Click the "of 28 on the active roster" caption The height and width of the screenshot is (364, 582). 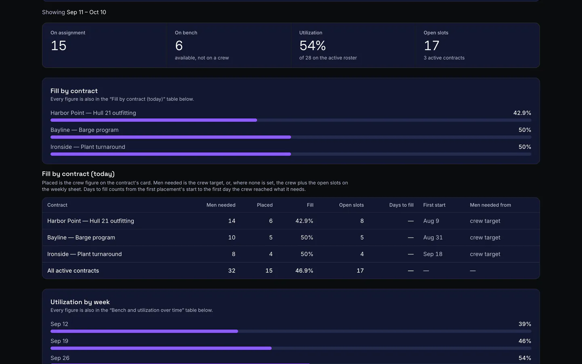328,58
